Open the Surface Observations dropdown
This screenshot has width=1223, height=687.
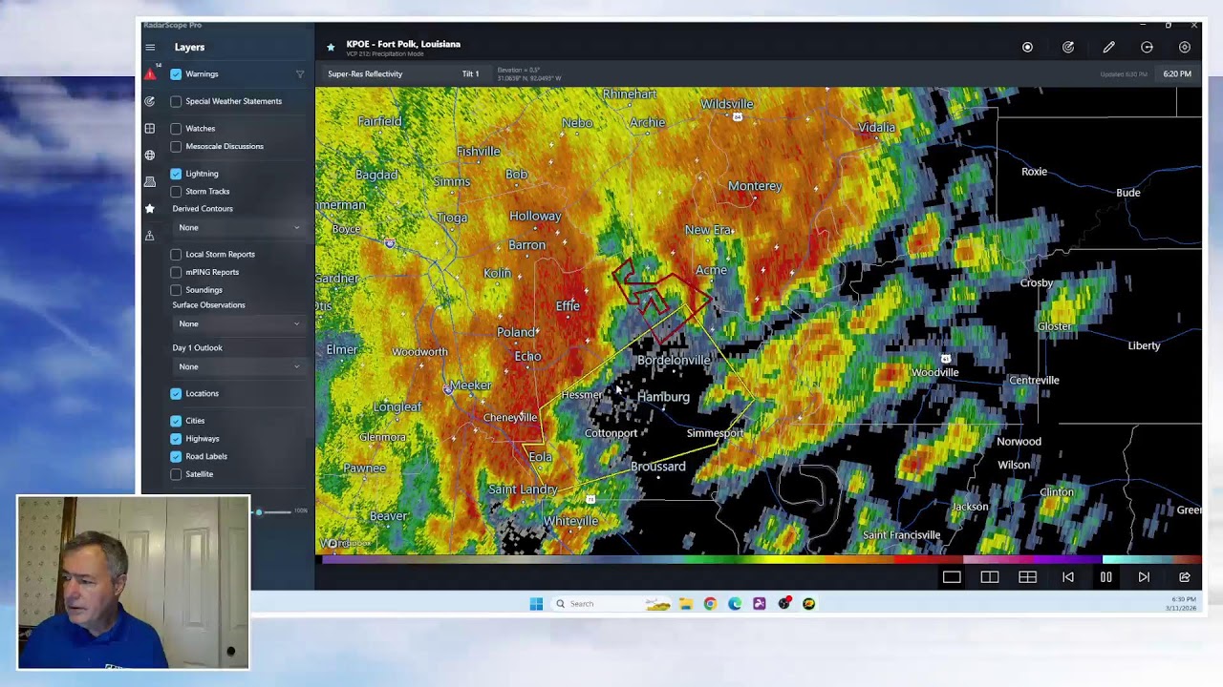[239, 323]
